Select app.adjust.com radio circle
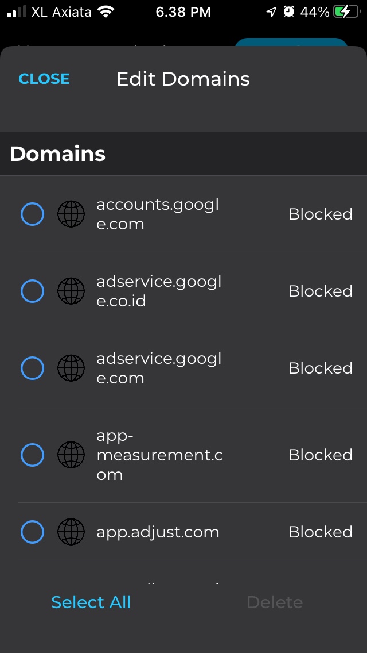Viewport: 367px width, 653px height. tap(32, 532)
